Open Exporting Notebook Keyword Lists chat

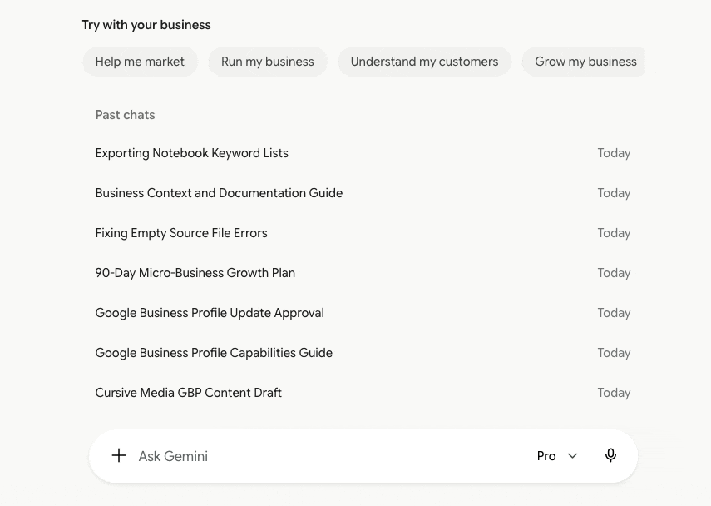[363, 153]
